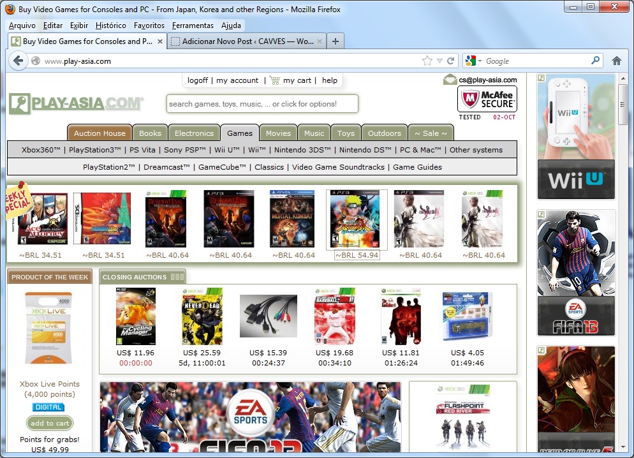Click the Firefox home icon
Screen dimensions: 634x458
click(616, 61)
